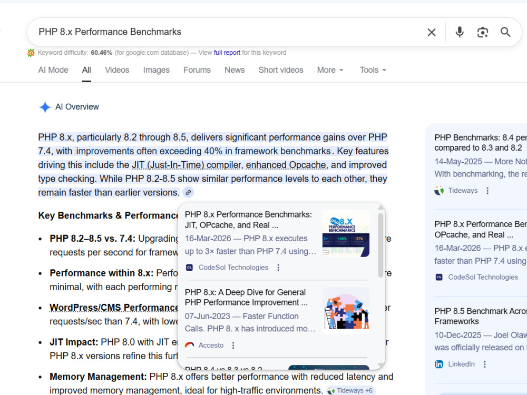Open three-dot menu beside Tideways sidebar source
Image resolution: width=527 pixels, height=395 pixels.
(x=487, y=191)
